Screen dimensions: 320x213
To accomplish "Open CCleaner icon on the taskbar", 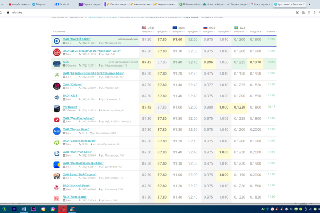I will 72,209.
